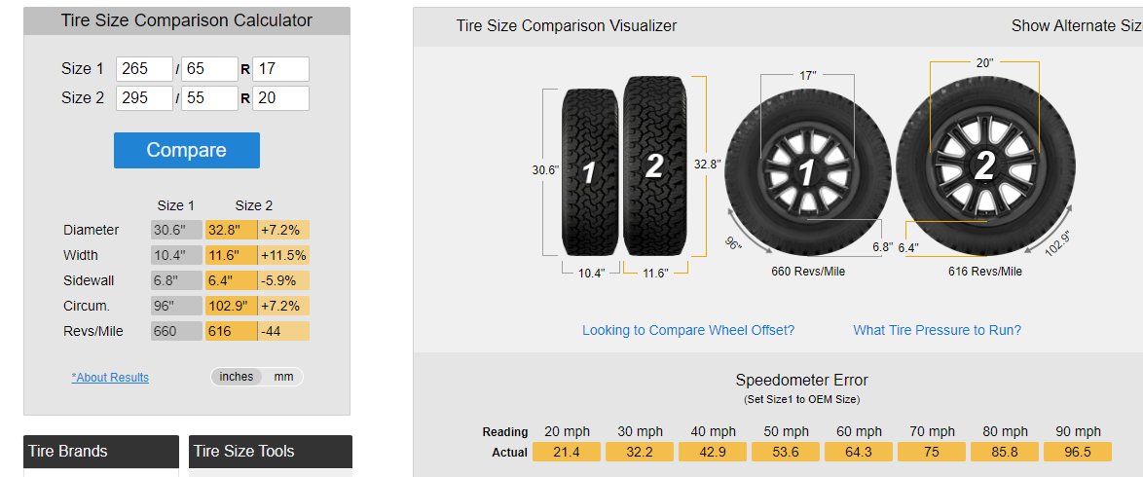The width and height of the screenshot is (1143, 477).
Task: Focus Size 2 rim diameter field 20
Action: [280, 97]
